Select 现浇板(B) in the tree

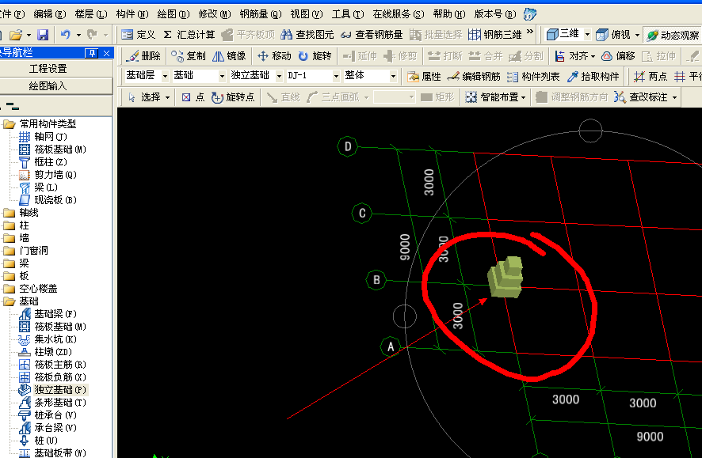click(x=48, y=200)
